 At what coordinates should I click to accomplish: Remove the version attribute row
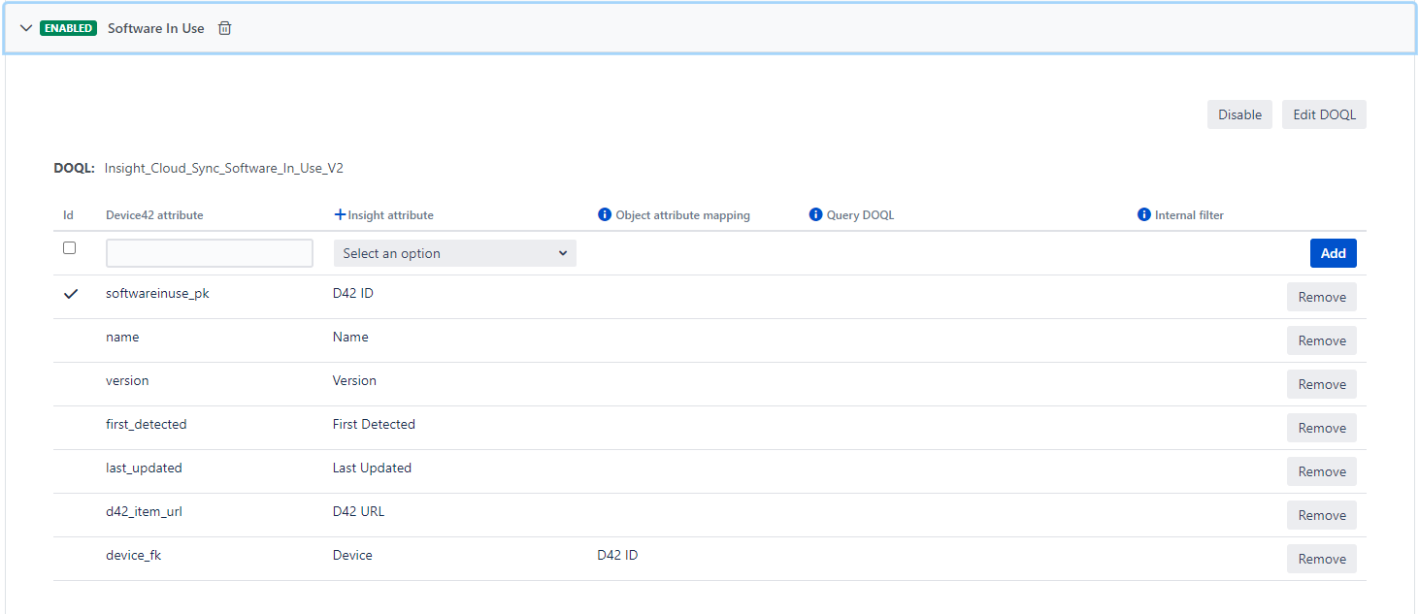[1321, 384]
